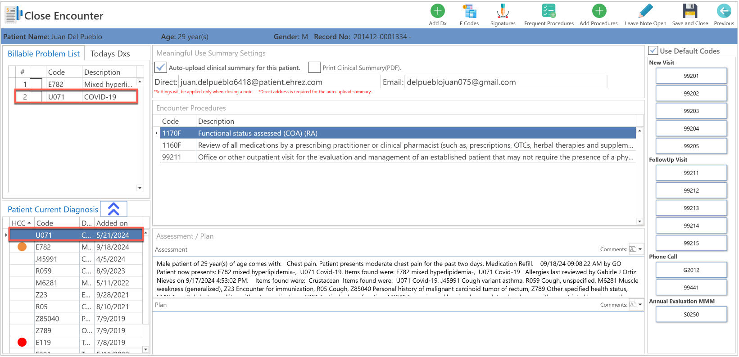Open the Assessment comments icon
Viewport: 739px width, 357px height.
click(633, 249)
